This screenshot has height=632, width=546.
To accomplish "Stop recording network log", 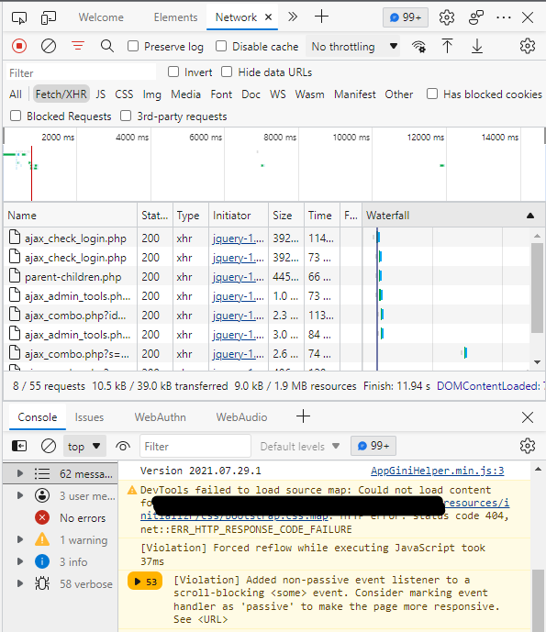I will point(19,46).
